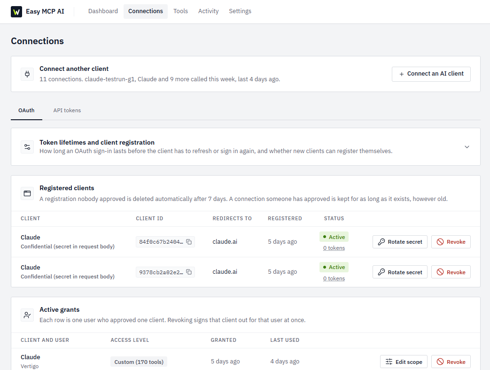Click 0 tokens link in 9378cb2a02e2 row

tap(334, 278)
